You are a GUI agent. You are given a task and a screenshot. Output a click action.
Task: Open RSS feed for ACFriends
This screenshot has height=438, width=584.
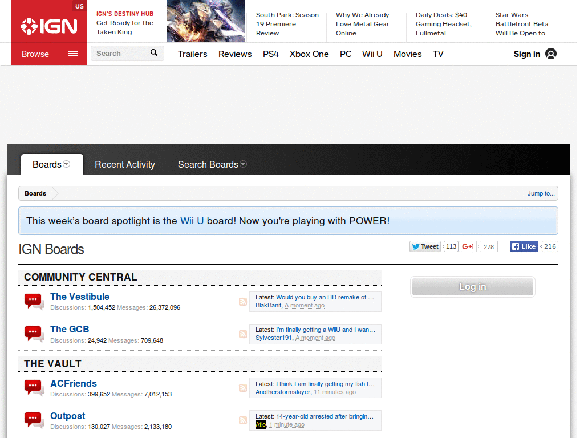pos(243,388)
